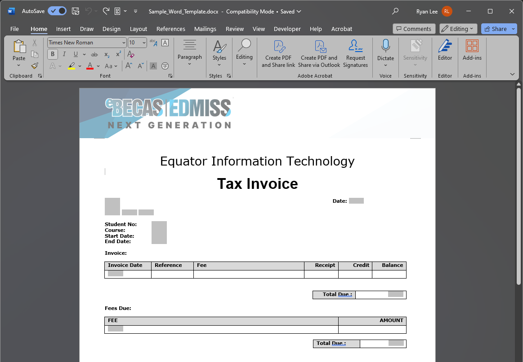The image size is (523, 362).
Task: Apply the yellow text highlight color
Action: point(72,66)
